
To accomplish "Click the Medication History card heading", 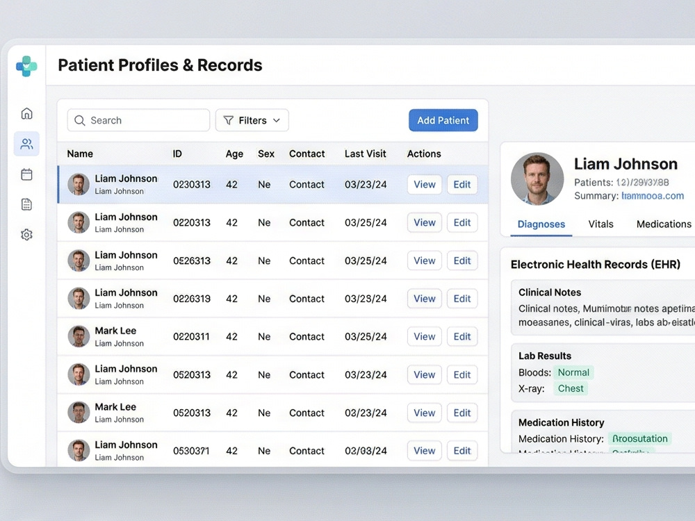I will pos(561,422).
